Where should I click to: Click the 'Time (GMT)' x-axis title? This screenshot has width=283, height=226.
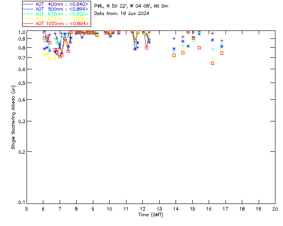coord(151,214)
